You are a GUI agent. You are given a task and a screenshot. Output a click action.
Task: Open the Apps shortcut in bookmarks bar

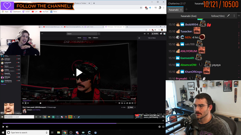point(5,12)
